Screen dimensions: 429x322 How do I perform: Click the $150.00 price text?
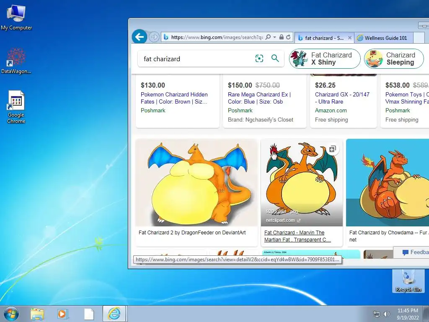click(x=240, y=85)
